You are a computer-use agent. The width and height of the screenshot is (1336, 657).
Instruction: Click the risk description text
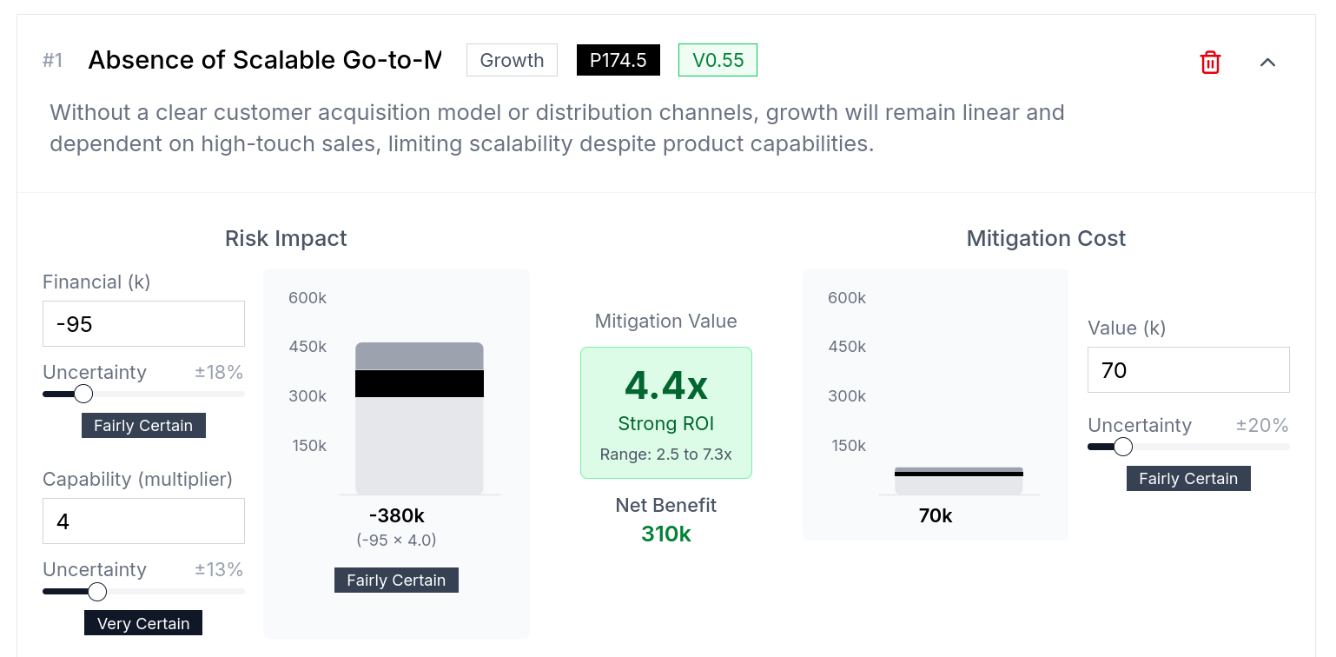(556, 128)
